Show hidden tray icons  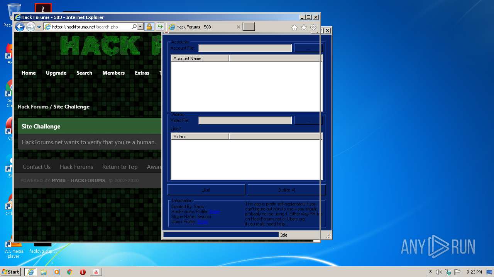430,272
